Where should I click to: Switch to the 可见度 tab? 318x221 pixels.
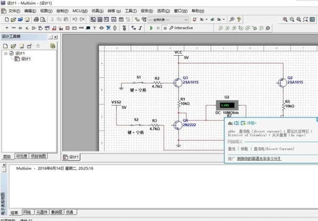21,156
